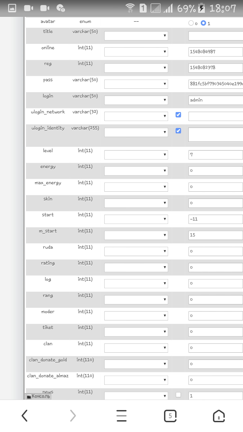Tick the news row null checkbox
The image size is (243, 432).
tap(178, 395)
